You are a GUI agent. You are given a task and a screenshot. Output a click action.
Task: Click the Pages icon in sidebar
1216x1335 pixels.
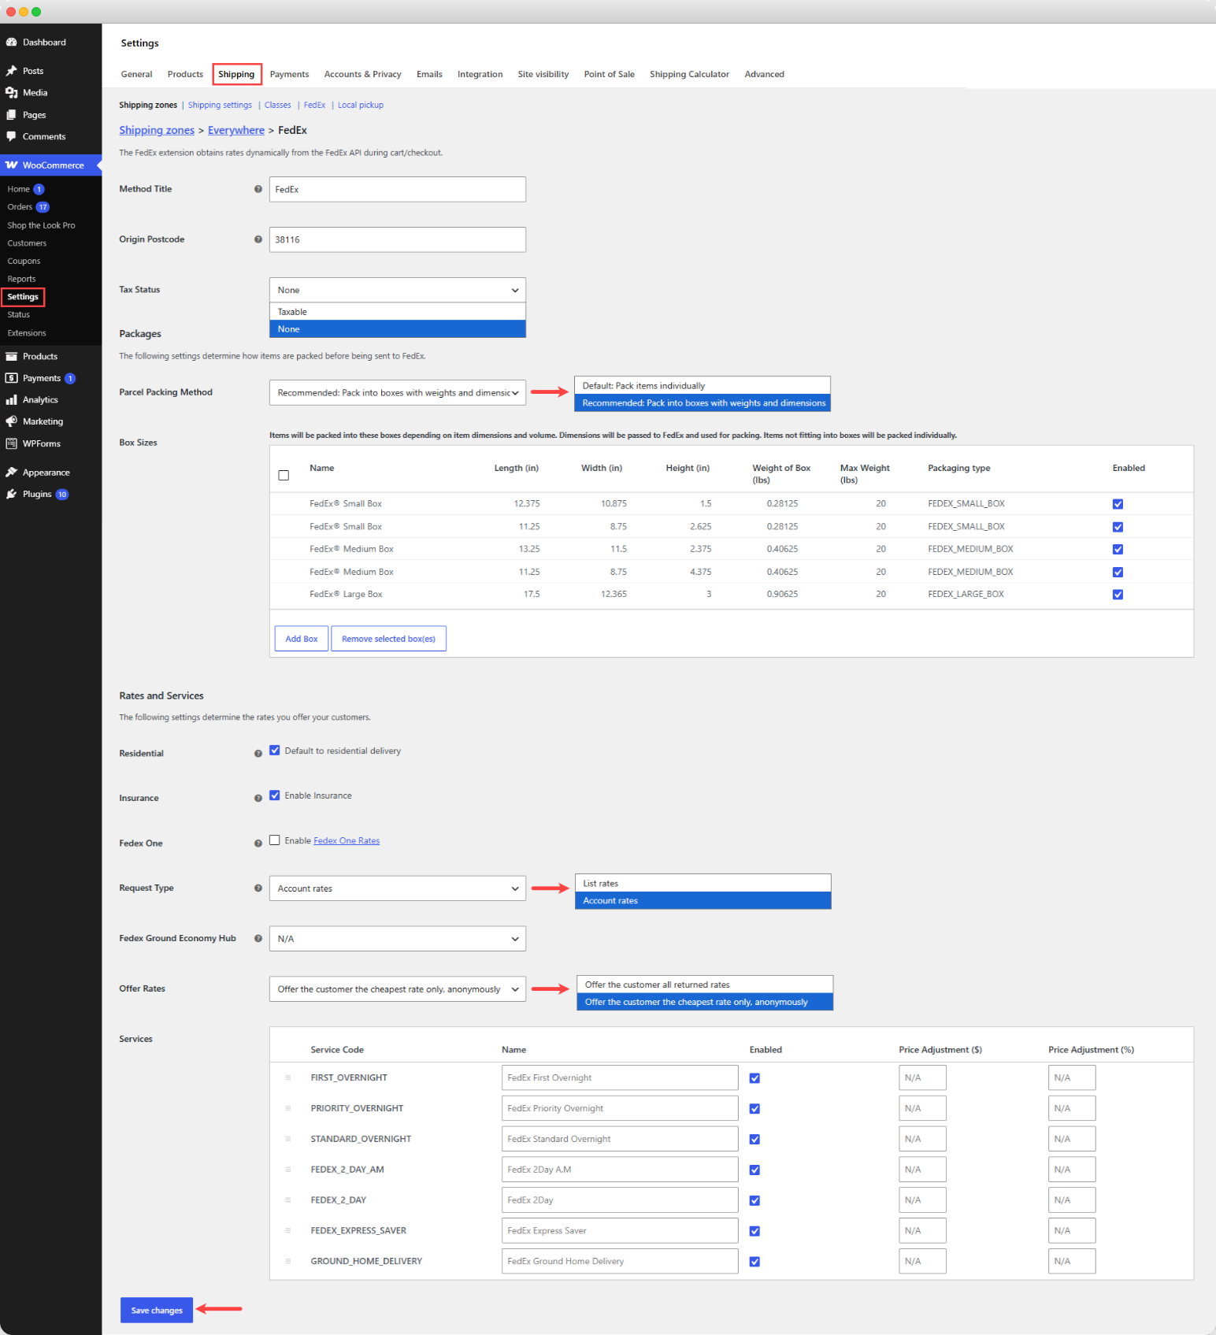point(12,115)
